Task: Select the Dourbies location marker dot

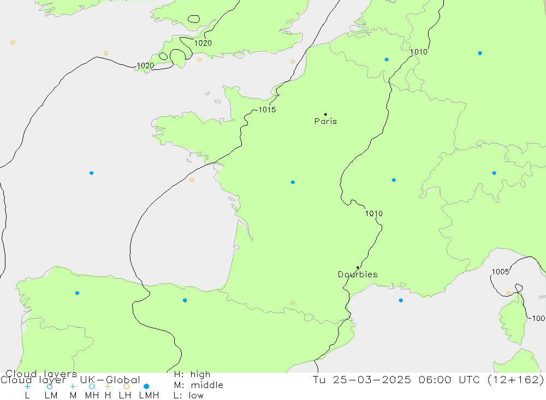Action: 358,267
